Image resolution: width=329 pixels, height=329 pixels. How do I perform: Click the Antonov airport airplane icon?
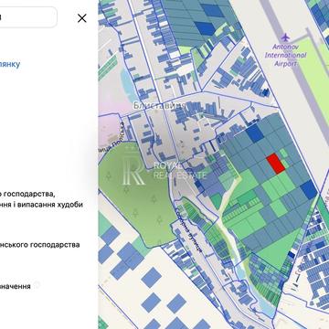click(285, 37)
